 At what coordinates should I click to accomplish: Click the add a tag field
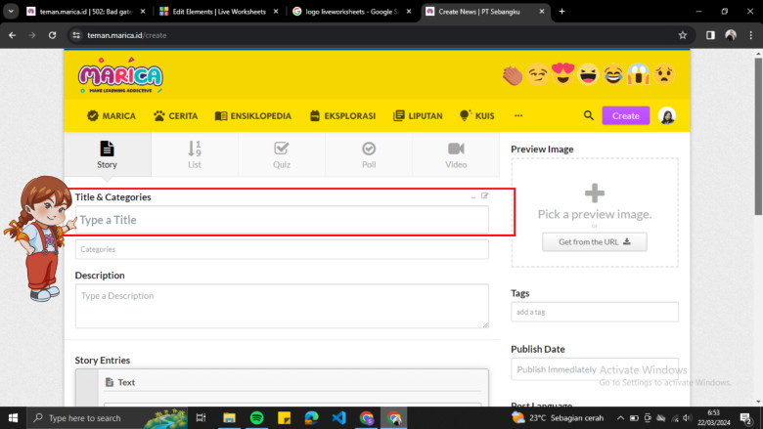[x=594, y=312]
